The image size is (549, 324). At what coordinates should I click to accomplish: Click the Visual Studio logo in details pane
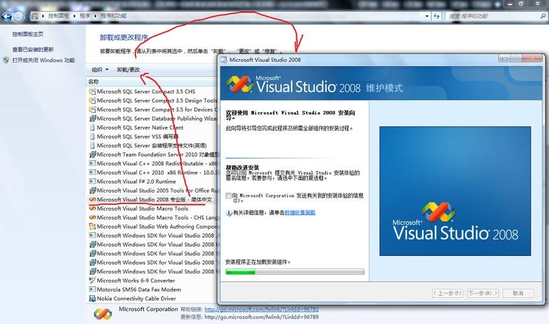click(103, 314)
